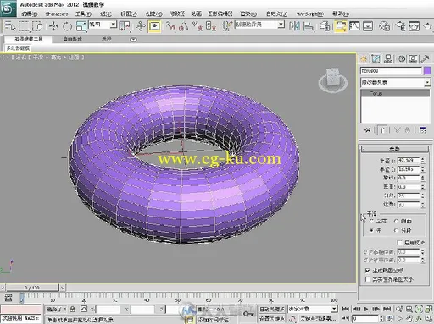Select the 全部 smoothing radio button
The width and height of the screenshot is (434, 324).
pos(371,221)
